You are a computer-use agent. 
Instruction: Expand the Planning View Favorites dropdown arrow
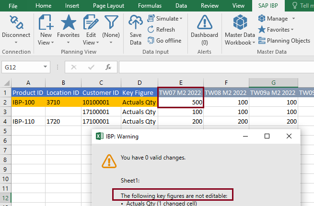point(68,43)
